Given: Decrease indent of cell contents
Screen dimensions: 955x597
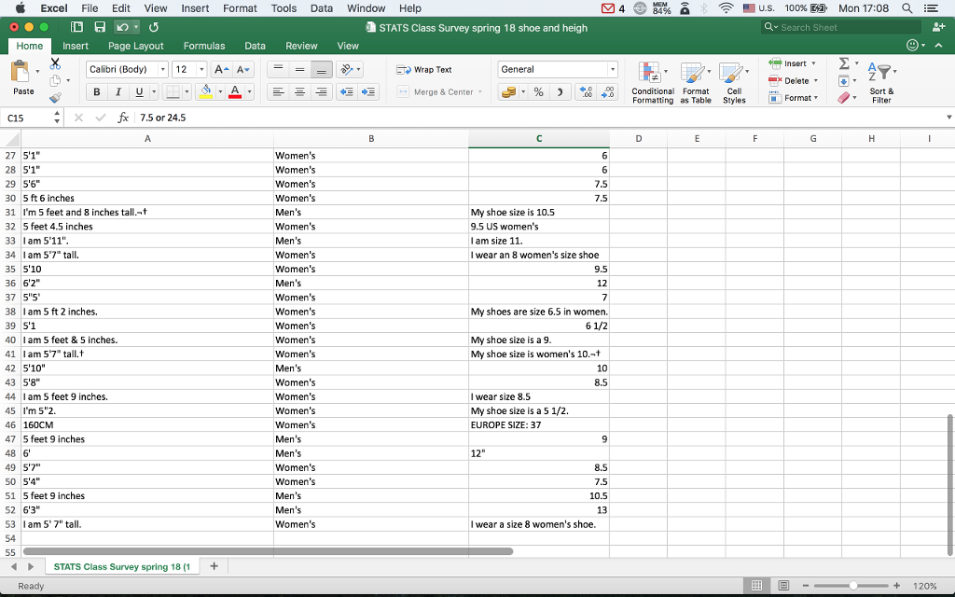Looking at the screenshot, I should pos(347,92).
